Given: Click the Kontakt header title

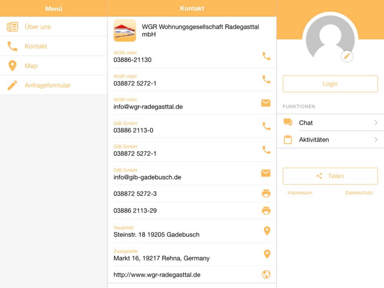Looking at the screenshot, I should [192, 8].
